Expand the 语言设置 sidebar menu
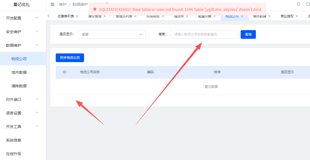The height and width of the screenshot is (160, 310). click(x=23, y=113)
